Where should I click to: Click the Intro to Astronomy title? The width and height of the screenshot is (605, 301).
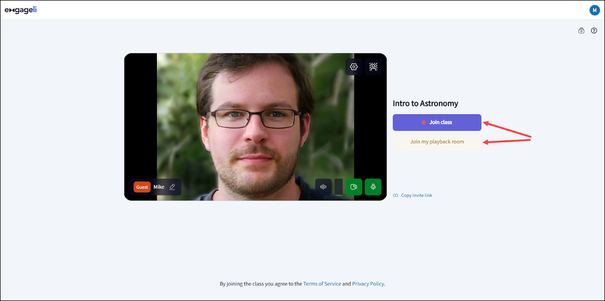(425, 104)
